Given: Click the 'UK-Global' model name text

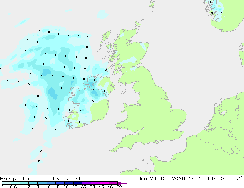Looking at the screenshot, I should pos(67,179).
